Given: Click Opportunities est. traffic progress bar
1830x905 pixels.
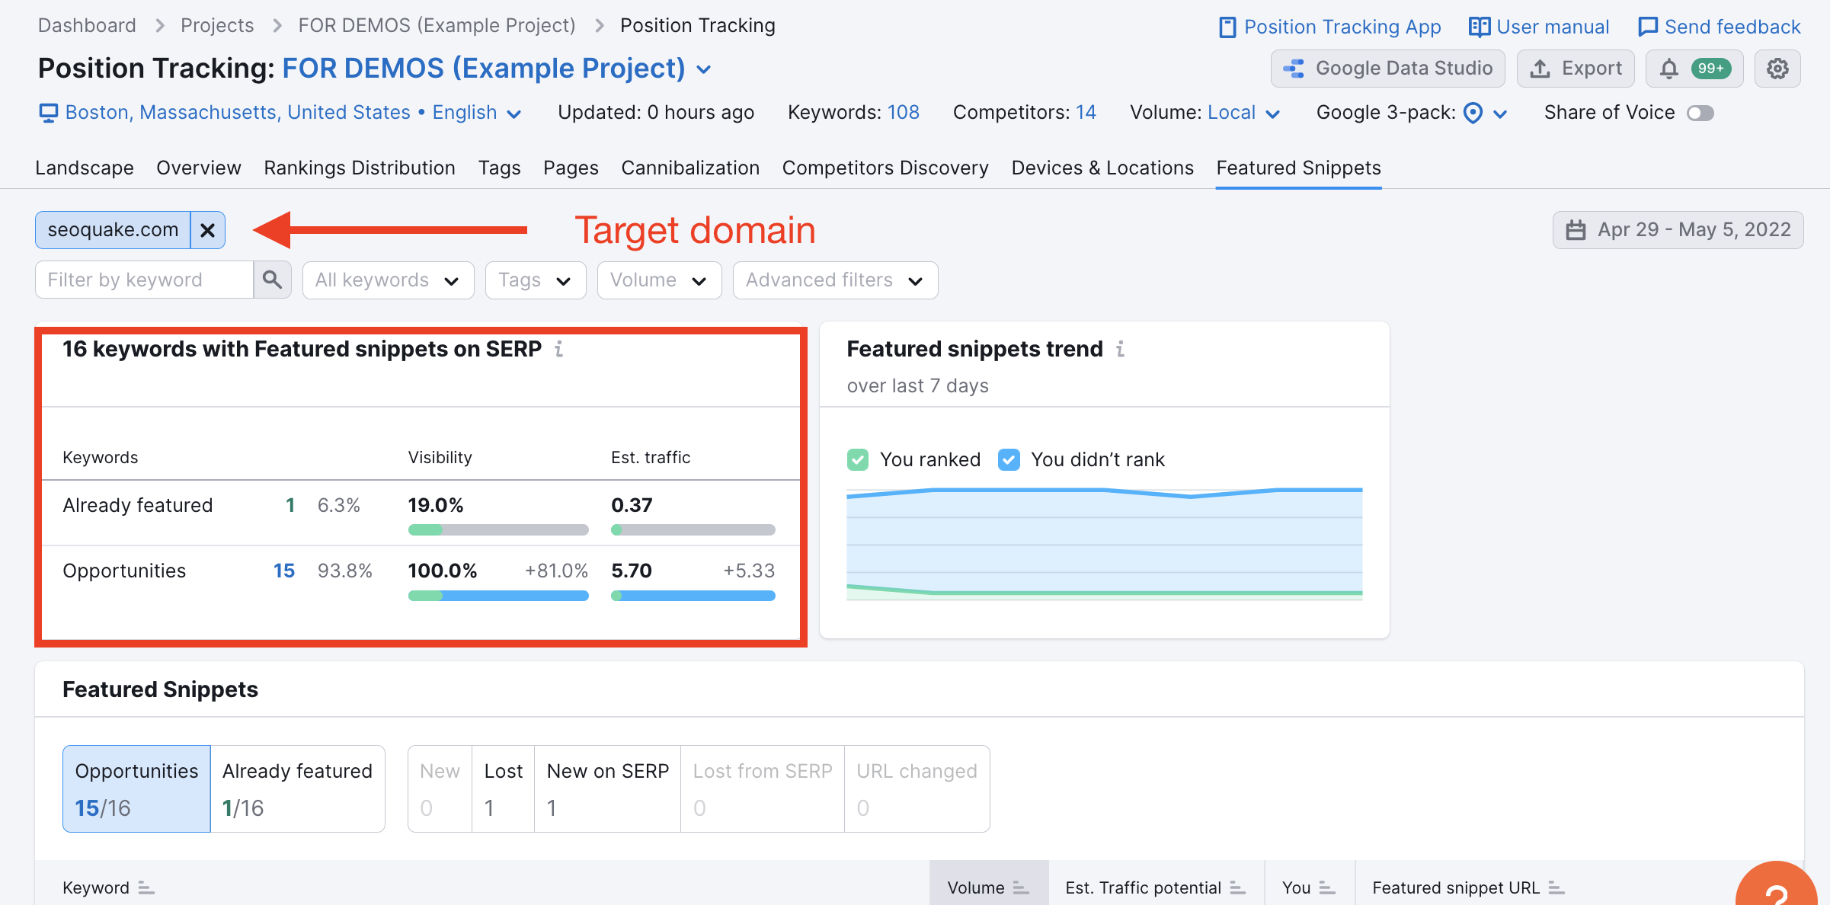Looking at the screenshot, I should pyautogui.click(x=693, y=596).
